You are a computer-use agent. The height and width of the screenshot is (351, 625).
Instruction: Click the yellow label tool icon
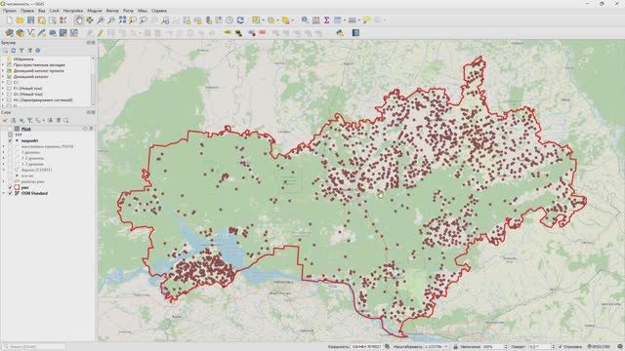(228, 33)
